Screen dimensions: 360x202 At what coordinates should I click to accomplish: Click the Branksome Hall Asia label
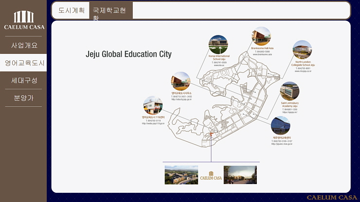click(x=262, y=48)
